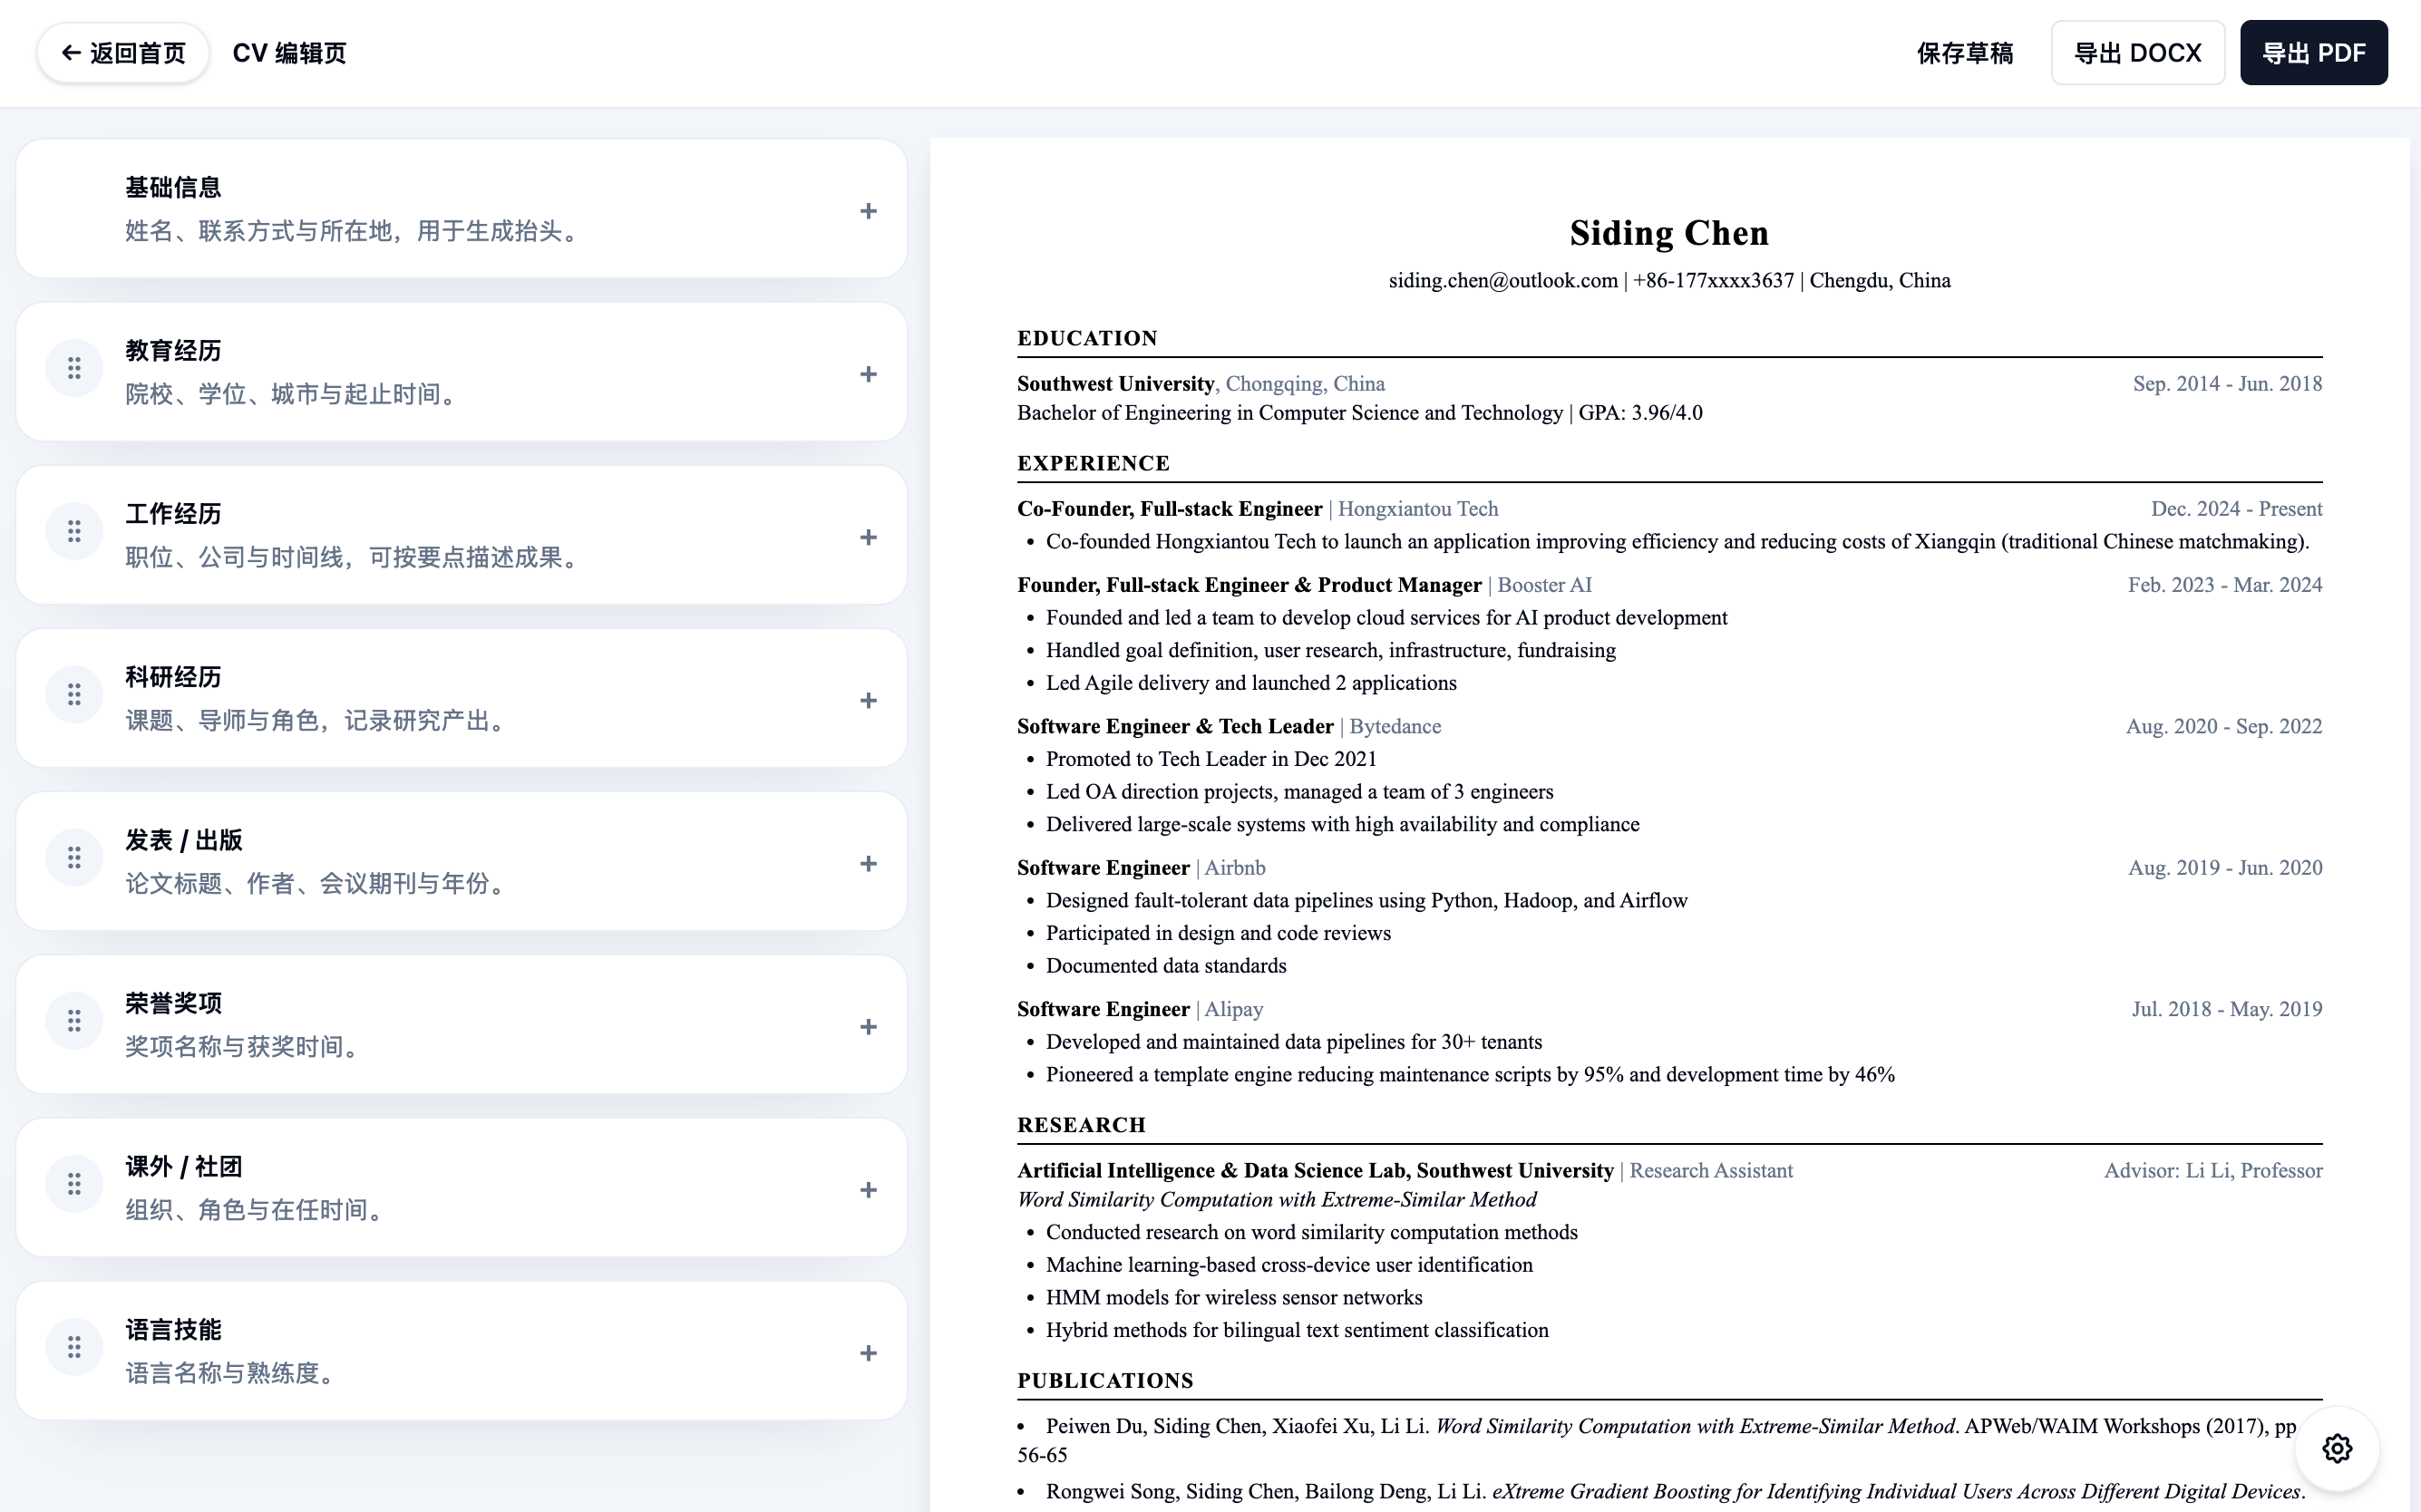Expand the 科研经历 plus icon
2421x1512 pixels.
[868, 700]
